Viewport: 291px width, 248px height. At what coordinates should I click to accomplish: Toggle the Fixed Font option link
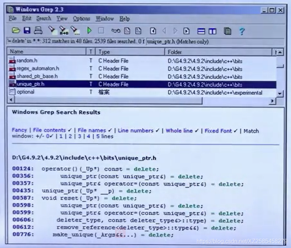pyautogui.click(x=218, y=131)
